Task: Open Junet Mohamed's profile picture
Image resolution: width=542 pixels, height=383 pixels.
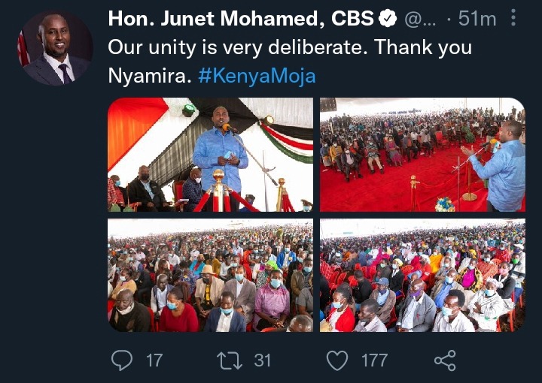Action: pos(55,48)
